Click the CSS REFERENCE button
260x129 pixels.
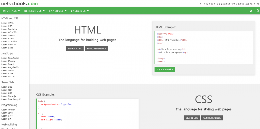tap(212, 118)
